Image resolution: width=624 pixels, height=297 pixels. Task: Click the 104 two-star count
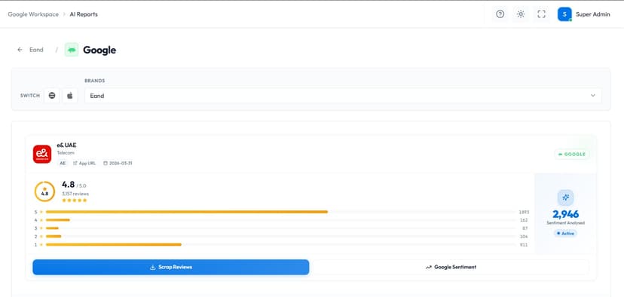524,237
